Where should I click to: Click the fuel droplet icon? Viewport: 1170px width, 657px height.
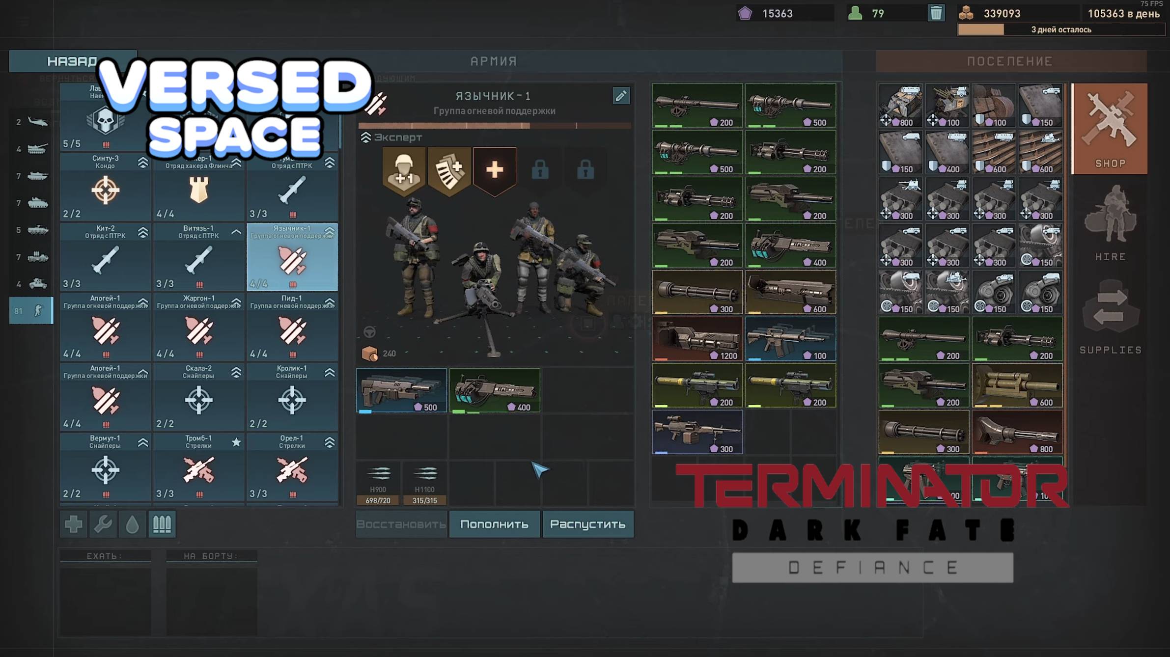(132, 524)
